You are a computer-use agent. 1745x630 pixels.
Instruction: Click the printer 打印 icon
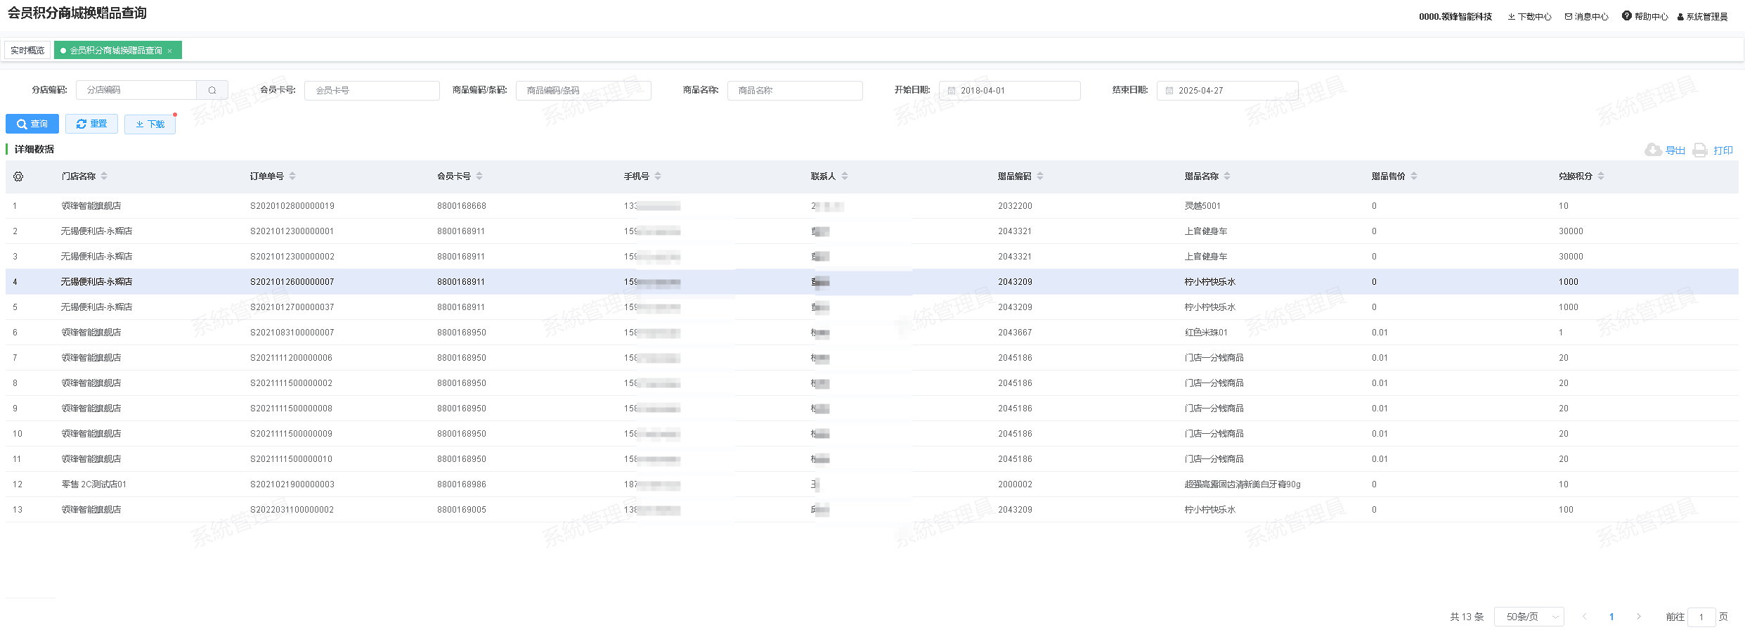click(1700, 150)
